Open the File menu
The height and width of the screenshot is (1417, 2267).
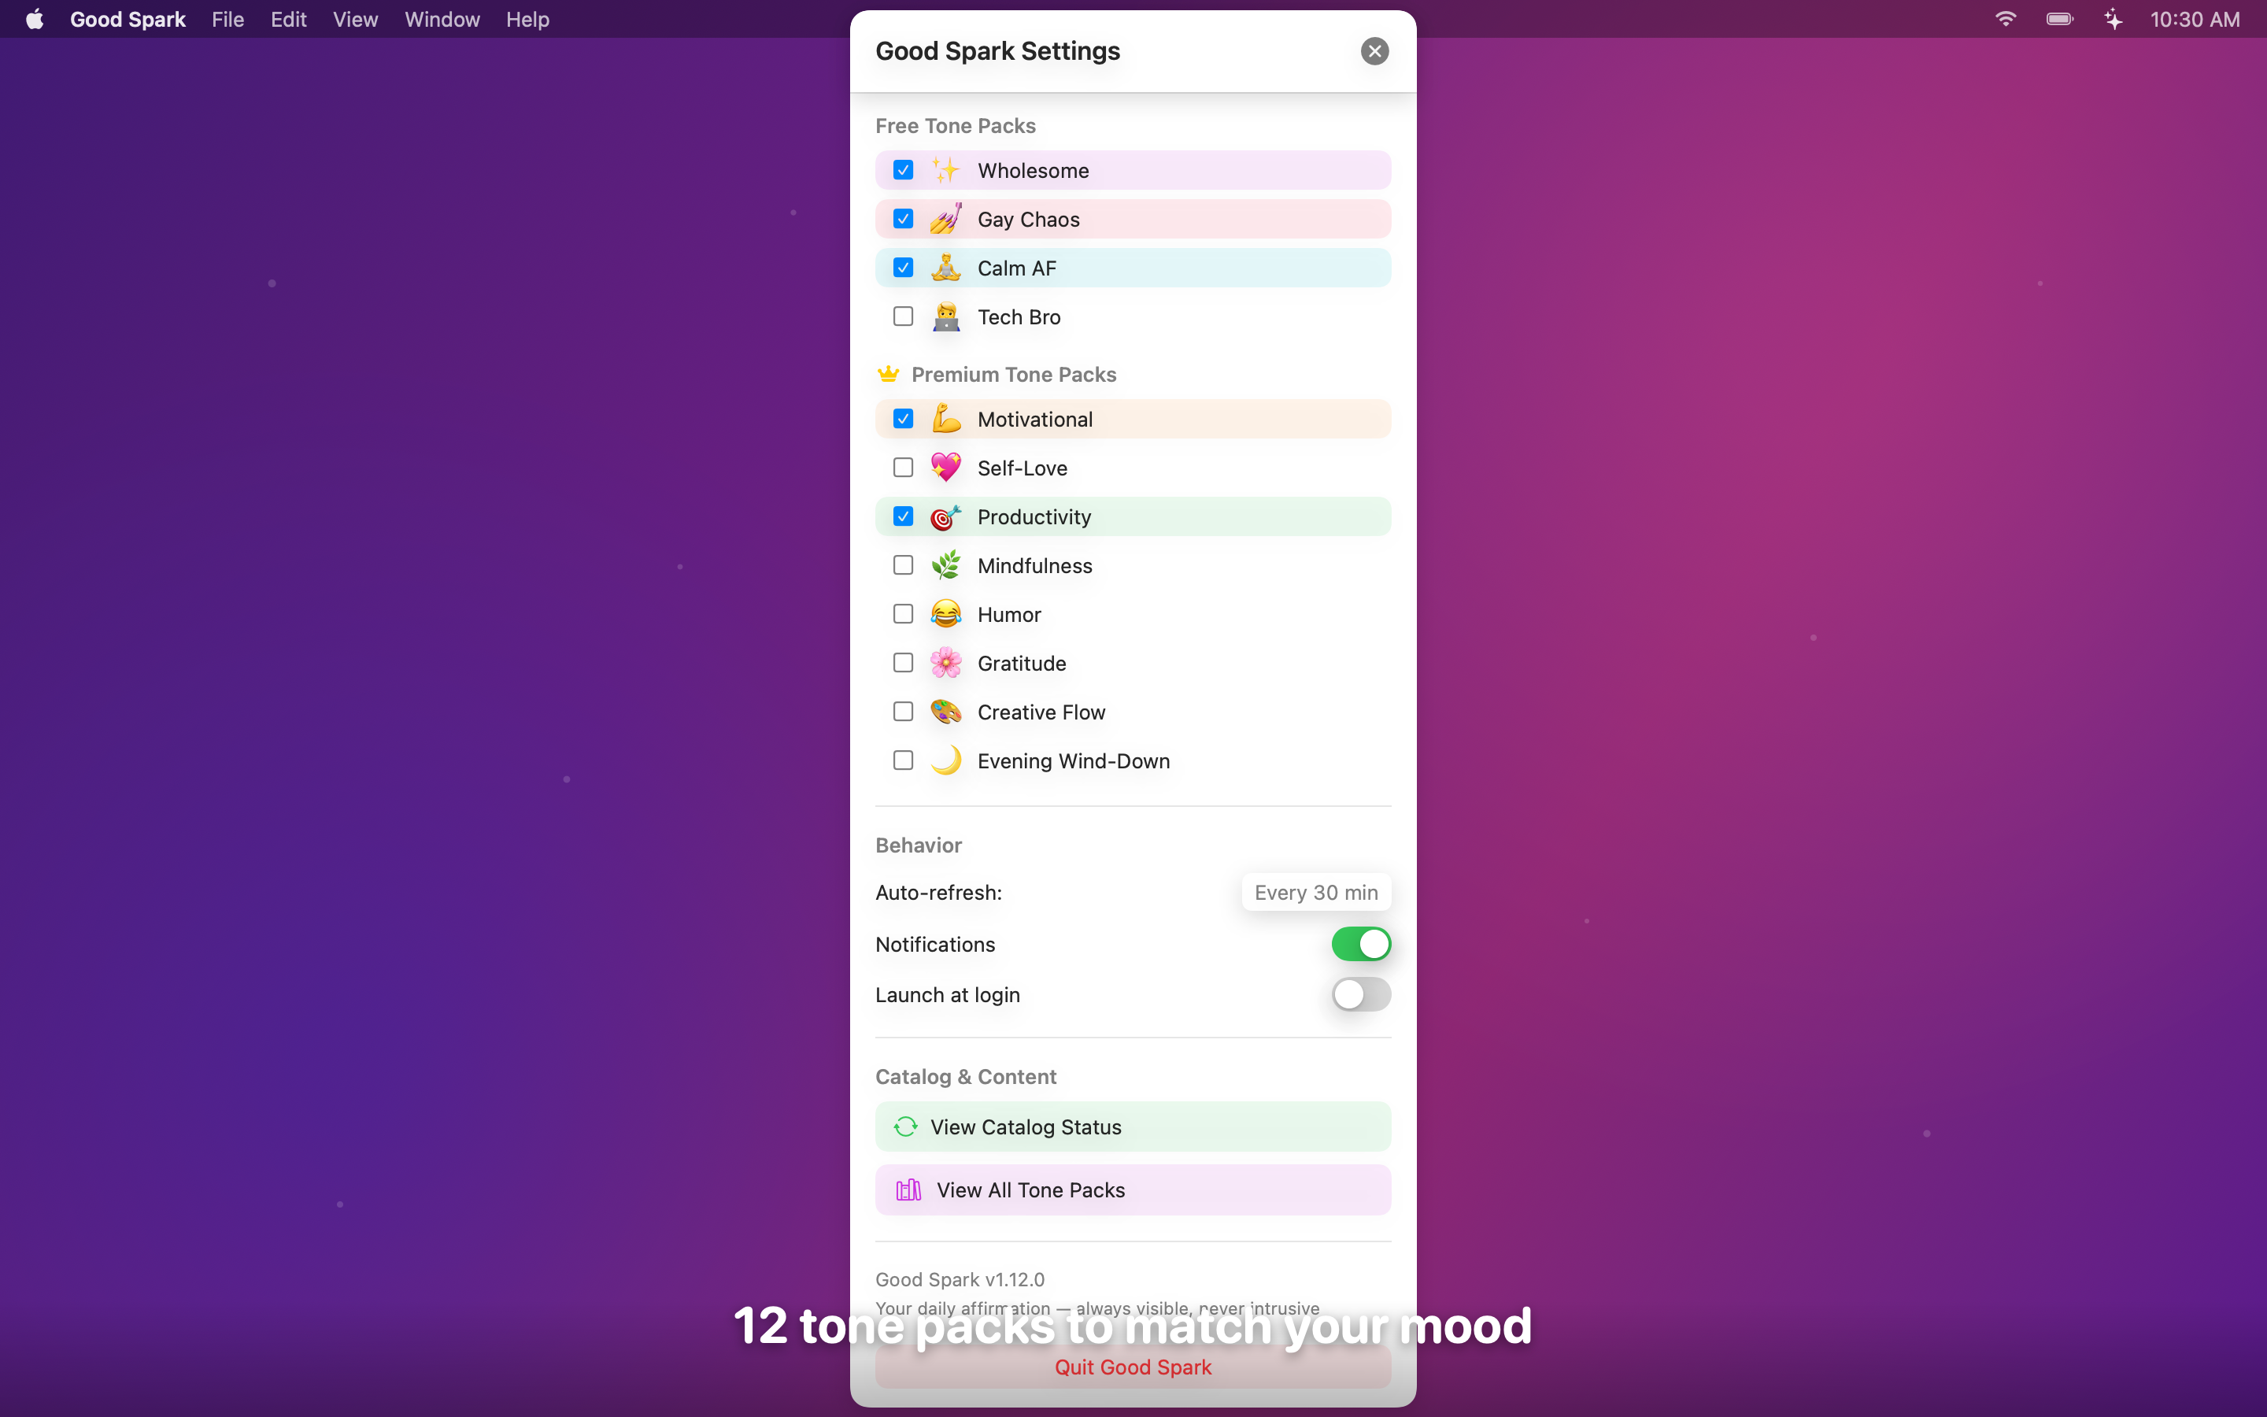tap(227, 19)
